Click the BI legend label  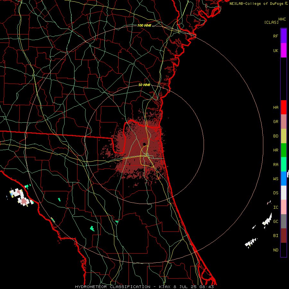point(276,236)
